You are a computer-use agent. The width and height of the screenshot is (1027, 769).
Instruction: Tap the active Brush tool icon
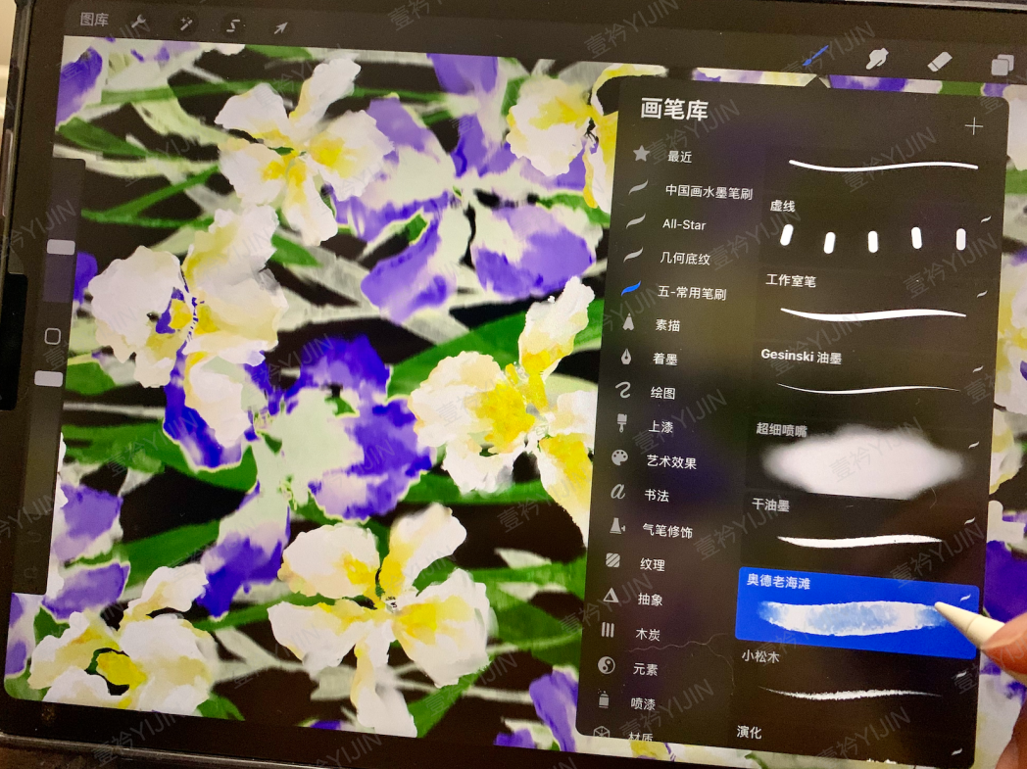click(x=815, y=57)
